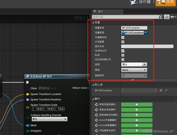Toggle the 可编辑实例 checkbox

(x=123, y=37)
